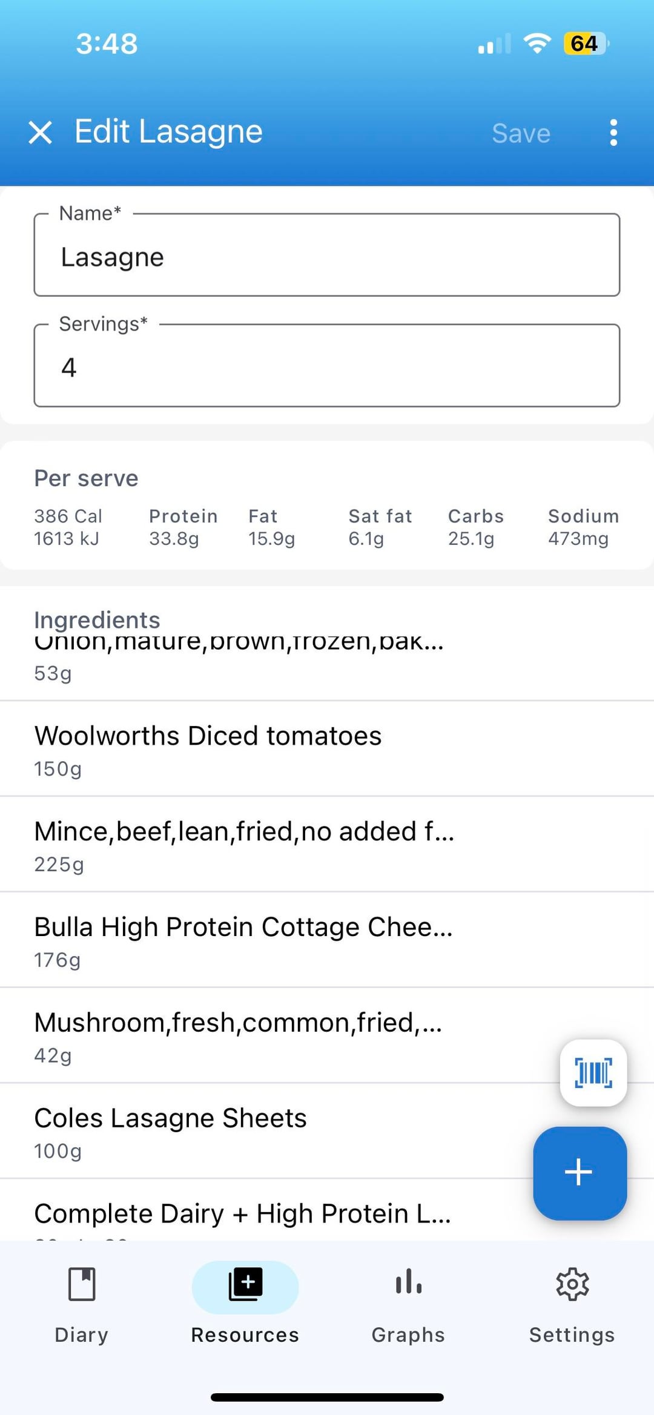The height and width of the screenshot is (1415, 654).
Task: Close the Edit Lasagne screen
Action: point(40,132)
